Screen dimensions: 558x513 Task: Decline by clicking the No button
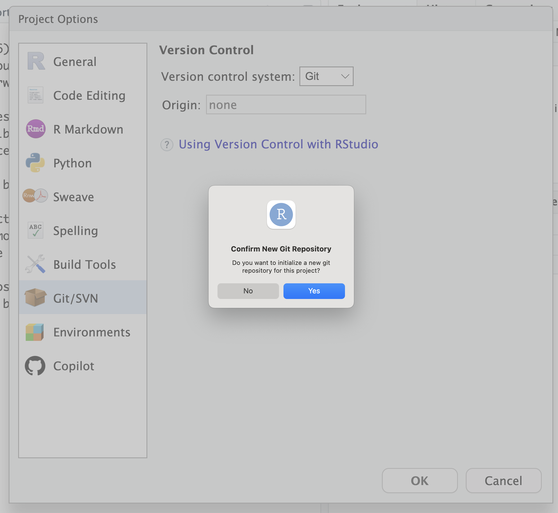248,291
